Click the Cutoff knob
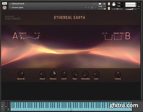The height and width of the screenshot is (112, 143). tap(64, 74)
